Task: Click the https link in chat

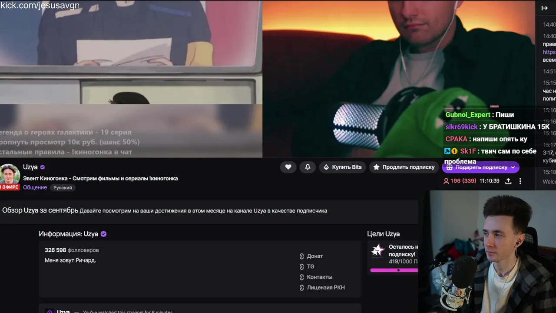Action: [x=549, y=52]
